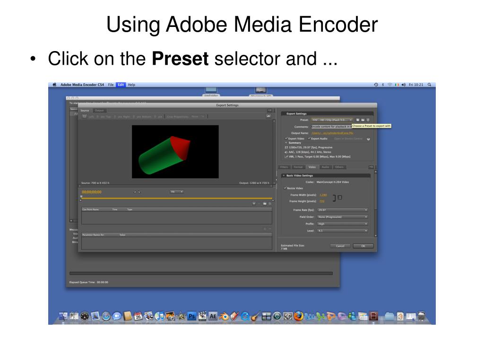The width and height of the screenshot is (484, 363).
Task: Toggle the Resize Video checkbox
Action: [x=285, y=188]
